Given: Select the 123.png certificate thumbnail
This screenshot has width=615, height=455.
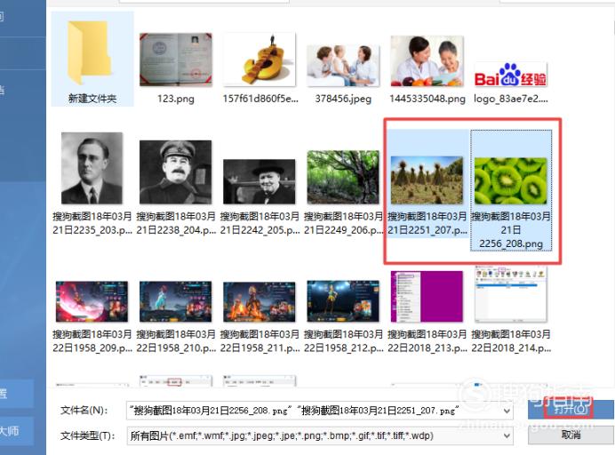Looking at the screenshot, I should tap(176, 60).
